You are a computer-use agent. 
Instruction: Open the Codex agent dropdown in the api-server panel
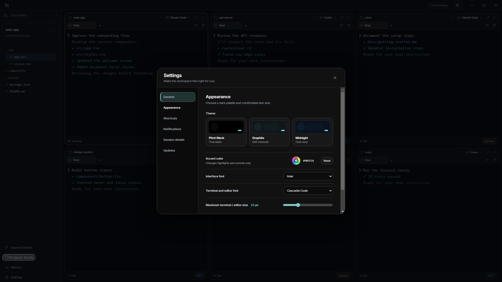coord(328,17)
